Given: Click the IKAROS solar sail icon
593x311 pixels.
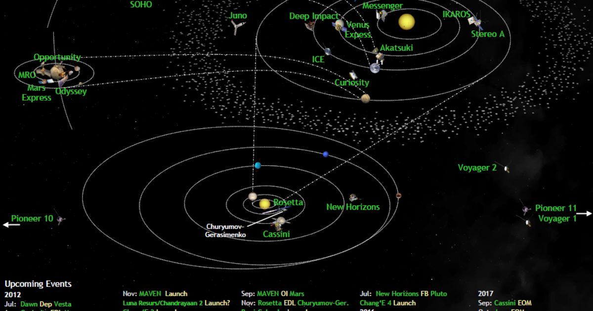Looking at the screenshot, I should coord(471,21).
